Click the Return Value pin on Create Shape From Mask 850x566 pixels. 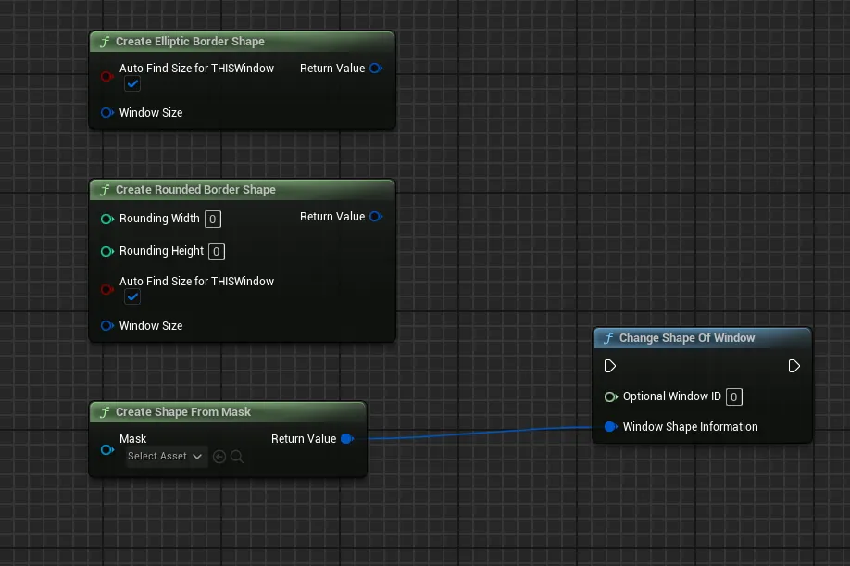click(x=347, y=439)
